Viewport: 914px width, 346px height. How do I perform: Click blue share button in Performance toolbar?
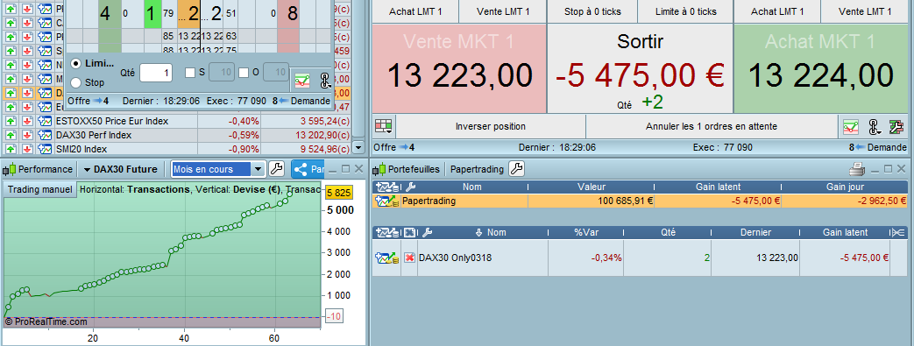click(x=308, y=170)
